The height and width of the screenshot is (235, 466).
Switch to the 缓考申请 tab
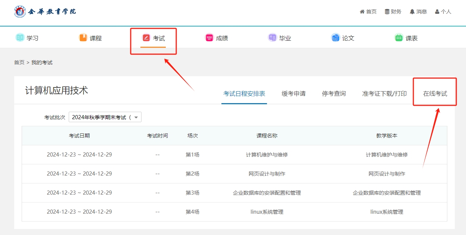293,94
